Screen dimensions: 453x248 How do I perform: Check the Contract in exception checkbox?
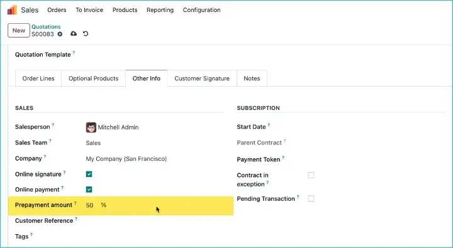point(311,175)
